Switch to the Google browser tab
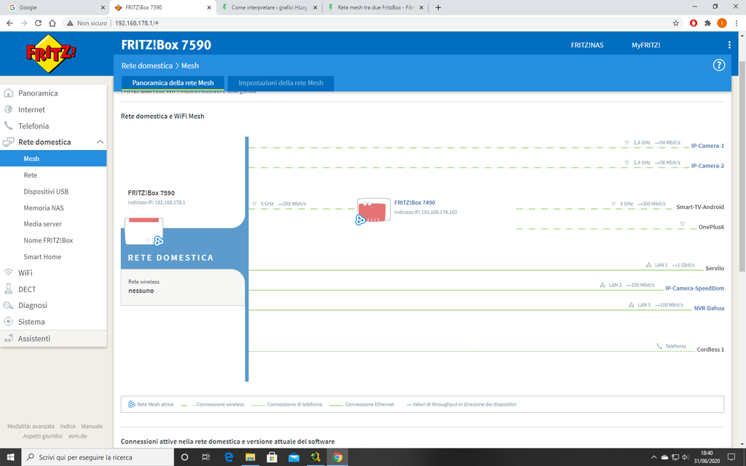 click(56, 7)
